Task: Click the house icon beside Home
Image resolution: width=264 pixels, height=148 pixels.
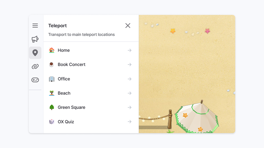Action: (52, 50)
